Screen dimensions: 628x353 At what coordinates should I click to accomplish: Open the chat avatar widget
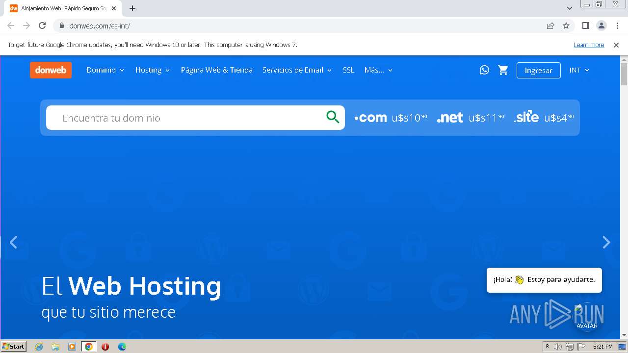coord(587,317)
